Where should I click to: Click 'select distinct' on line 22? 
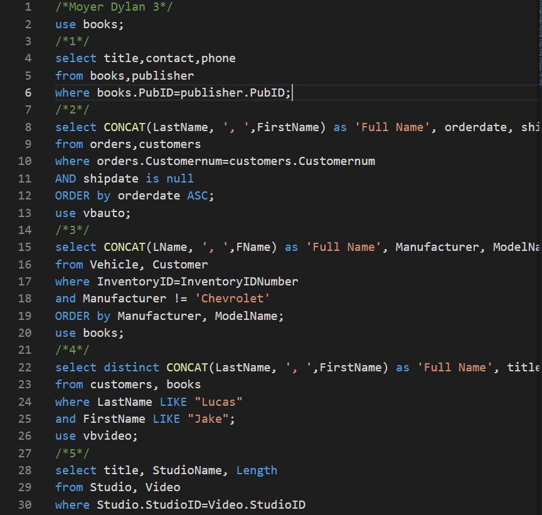point(107,368)
